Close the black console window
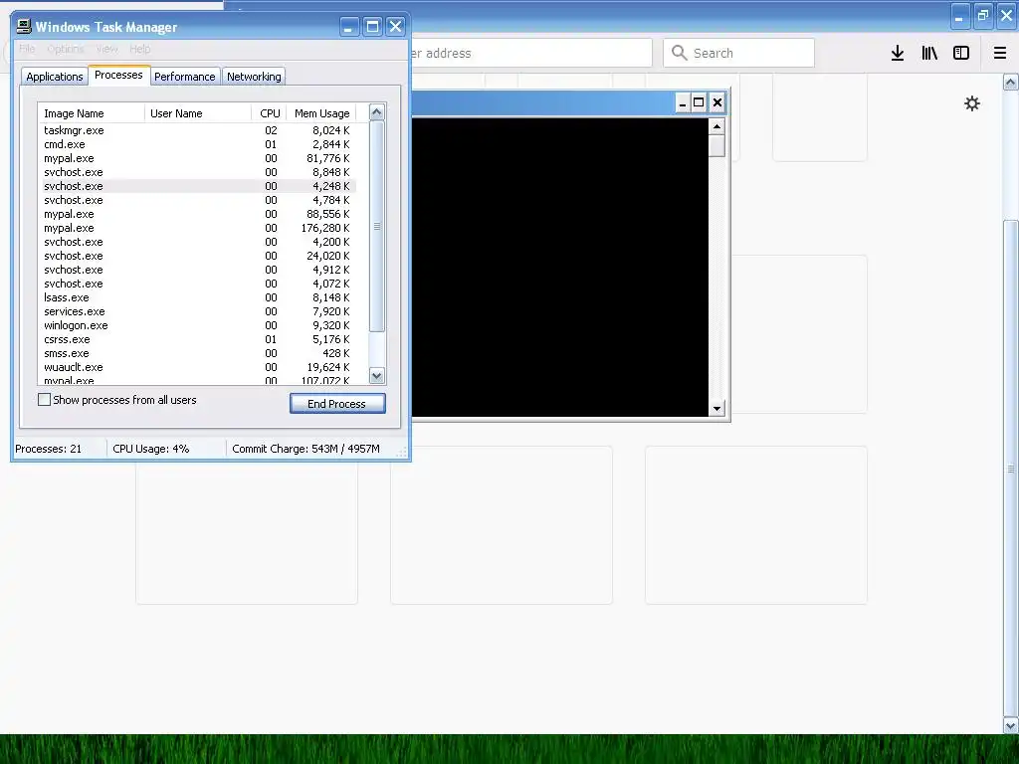The width and height of the screenshot is (1019, 764). (x=716, y=102)
